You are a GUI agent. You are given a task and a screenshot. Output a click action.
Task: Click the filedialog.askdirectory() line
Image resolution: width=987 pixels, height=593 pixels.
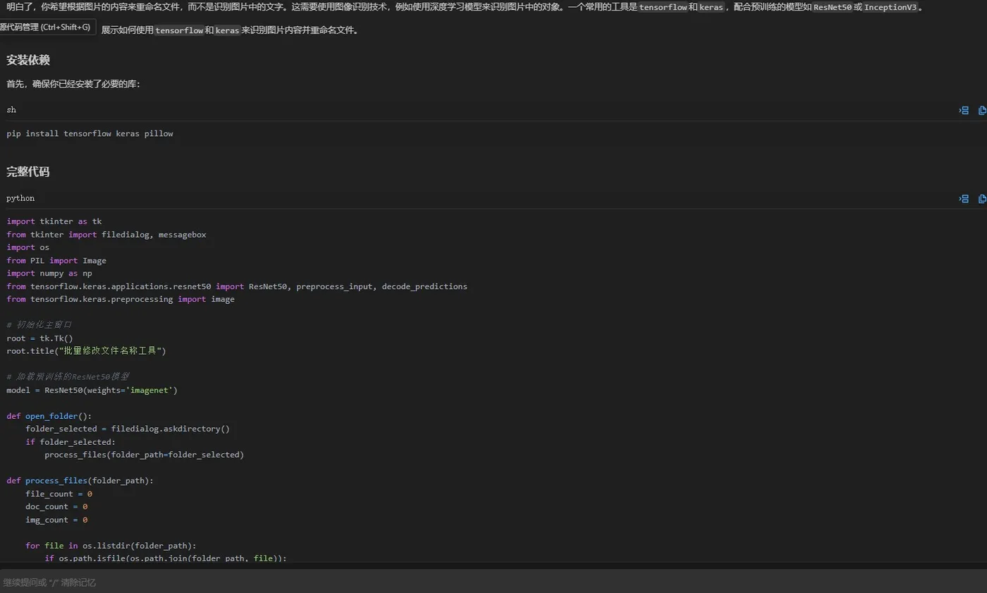pyautogui.click(x=128, y=429)
